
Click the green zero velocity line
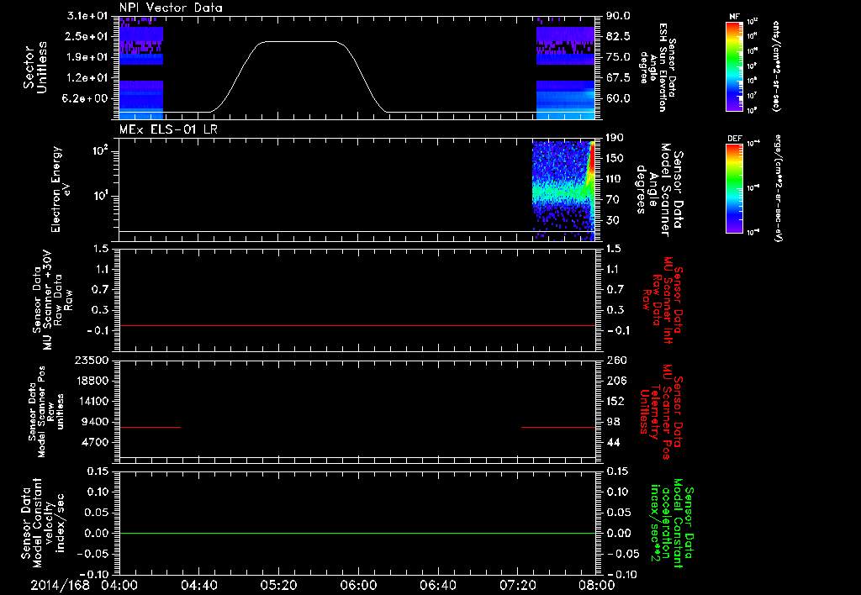click(357, 533)
